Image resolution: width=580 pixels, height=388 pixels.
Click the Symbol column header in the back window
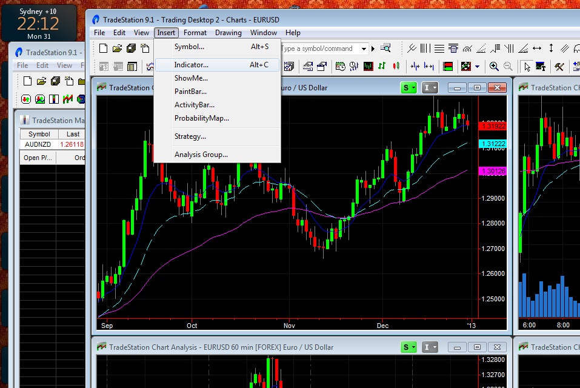(x=39, y=134)
